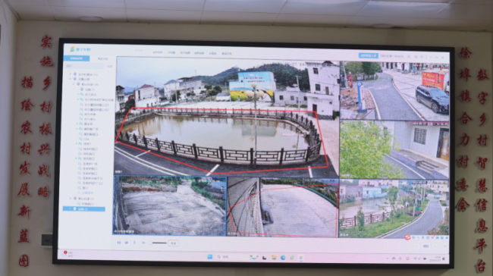
Task: Click the blue button in the top-right header
Action: [x=368, y=55]
